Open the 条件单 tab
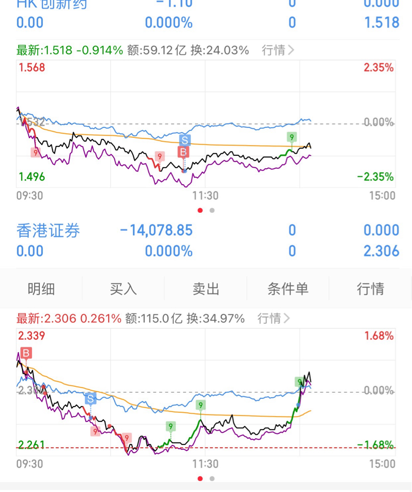412x492 pixels. (288, 289)
